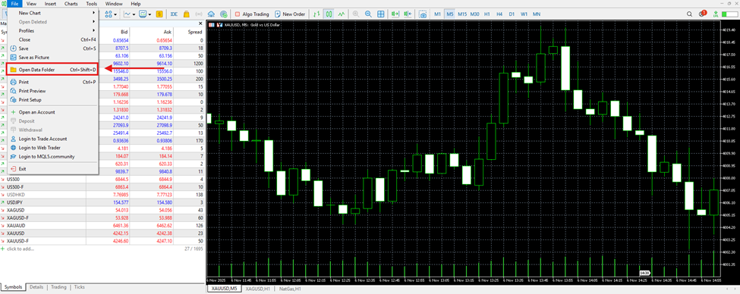Open the Tools menu
740x294 pixels.
[92, 4]
